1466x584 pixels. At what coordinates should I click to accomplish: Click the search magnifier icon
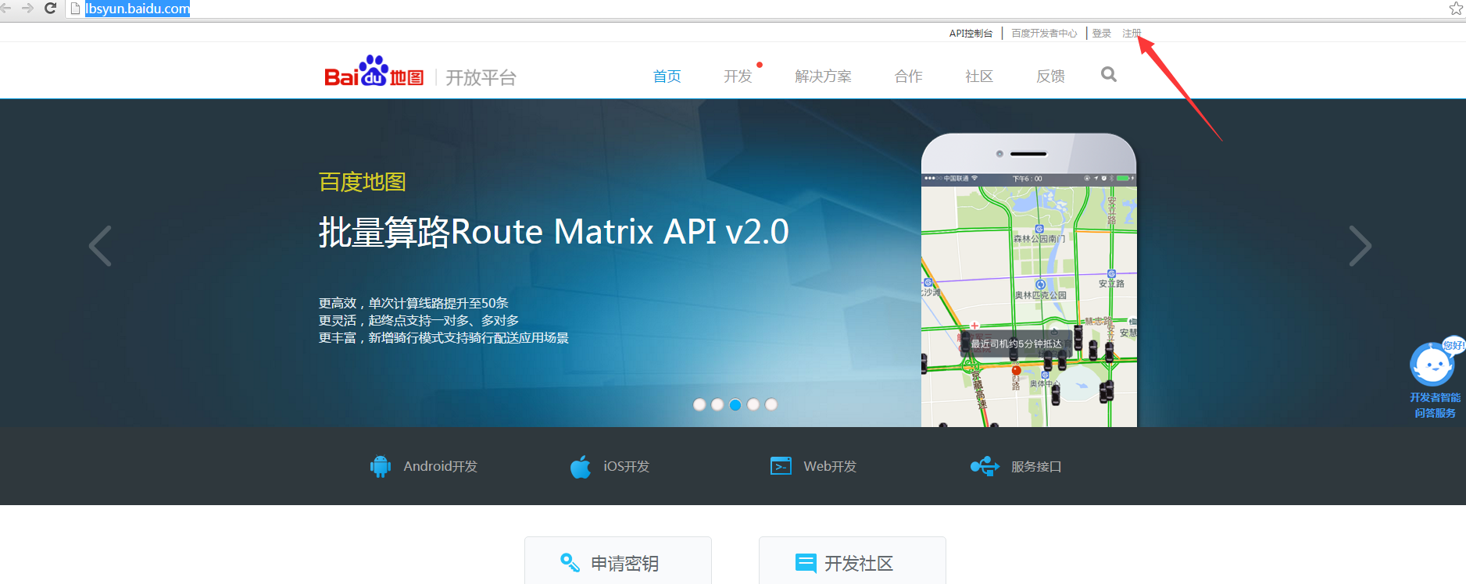(x=1109, y=74)
